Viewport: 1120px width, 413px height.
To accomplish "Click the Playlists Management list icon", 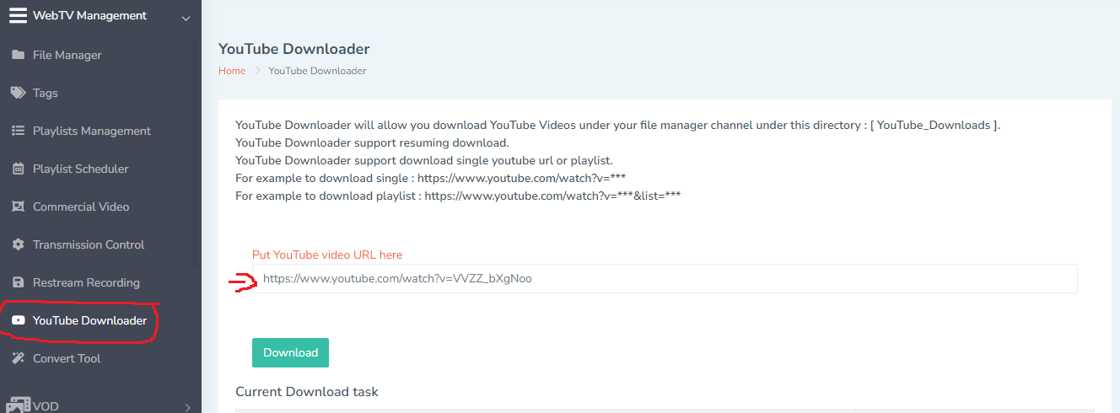I will point(18,131).
